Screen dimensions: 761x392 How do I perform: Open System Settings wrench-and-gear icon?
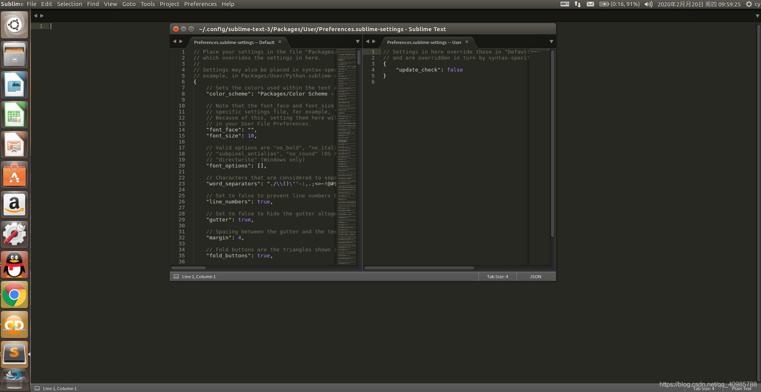(14, 235)
